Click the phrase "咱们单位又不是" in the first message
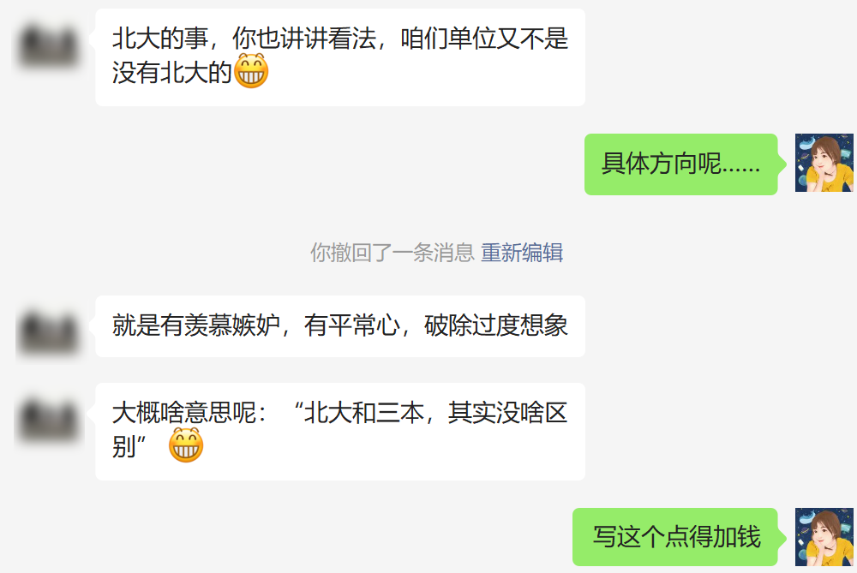The width and height of the screenshot is (857, 573). (484, 39)
